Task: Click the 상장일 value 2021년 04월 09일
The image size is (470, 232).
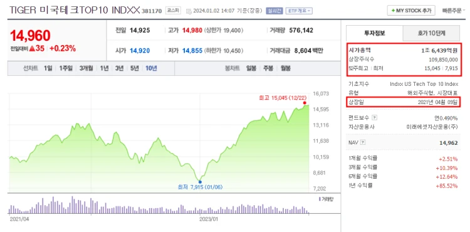Action: pyautogui.click(x=437, y=102)
